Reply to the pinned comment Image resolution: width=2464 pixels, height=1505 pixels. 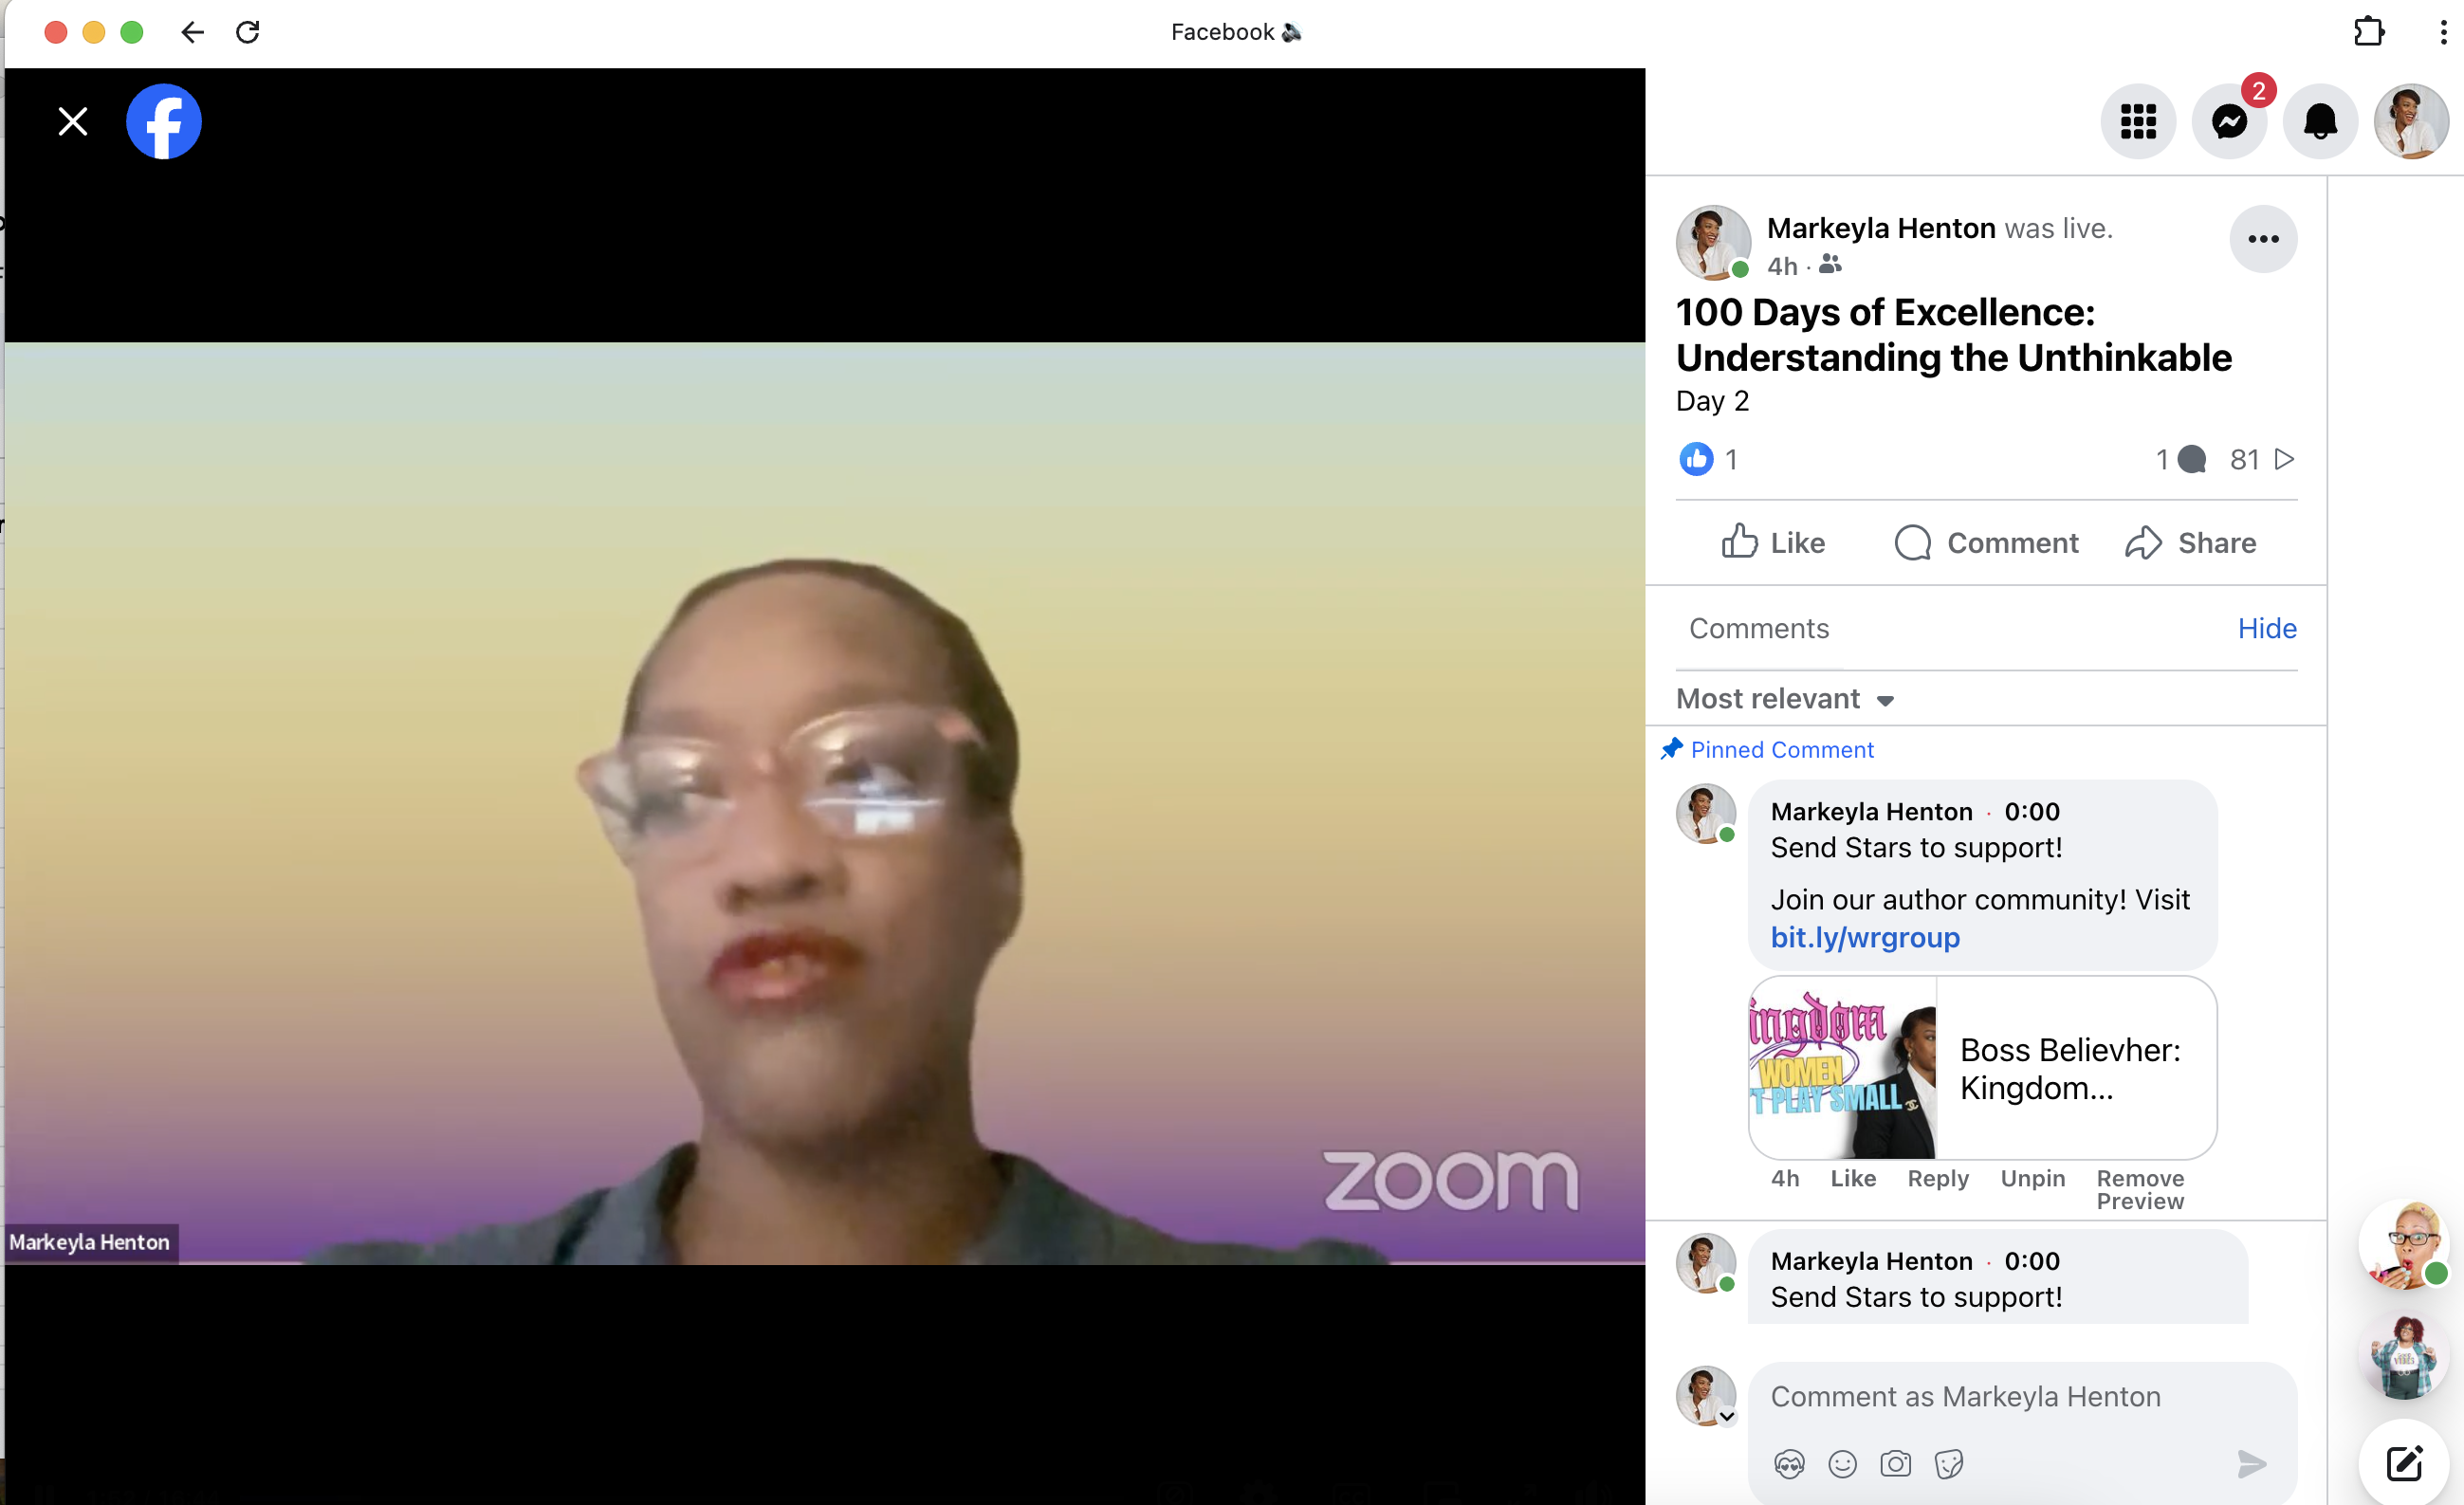(1938, 1178)
